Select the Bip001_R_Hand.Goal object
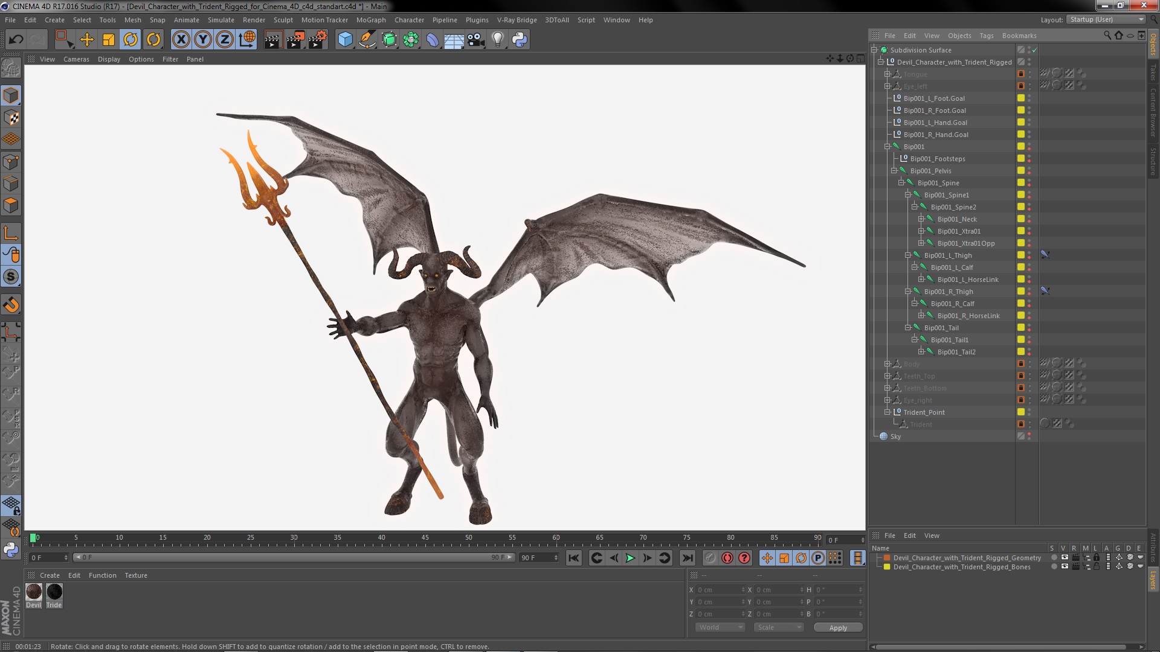This screenshot has width=1160, height=652. tap(936, 135)
